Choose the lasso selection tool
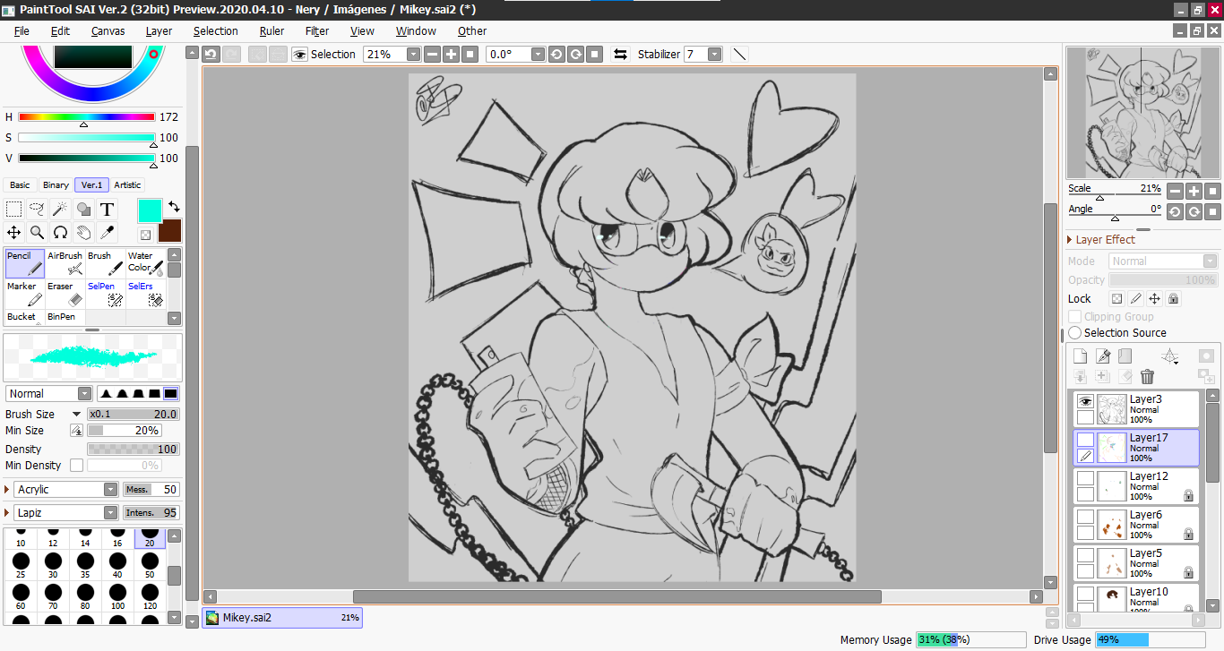 pos(38,210)
